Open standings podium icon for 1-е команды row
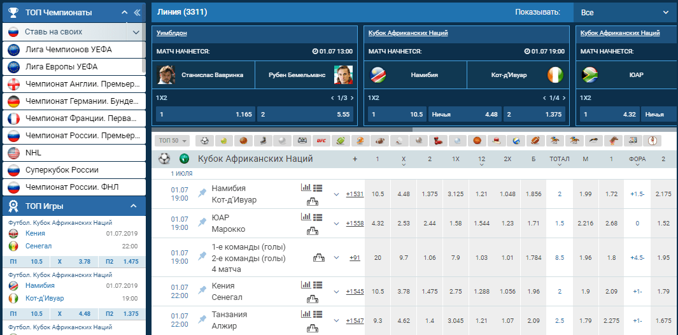678x335 pixels. click(x=319, y=258)
